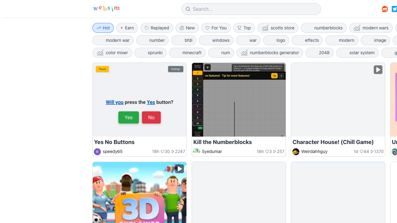
Task: Select the color mixer tag
Action: click(112, 53)
